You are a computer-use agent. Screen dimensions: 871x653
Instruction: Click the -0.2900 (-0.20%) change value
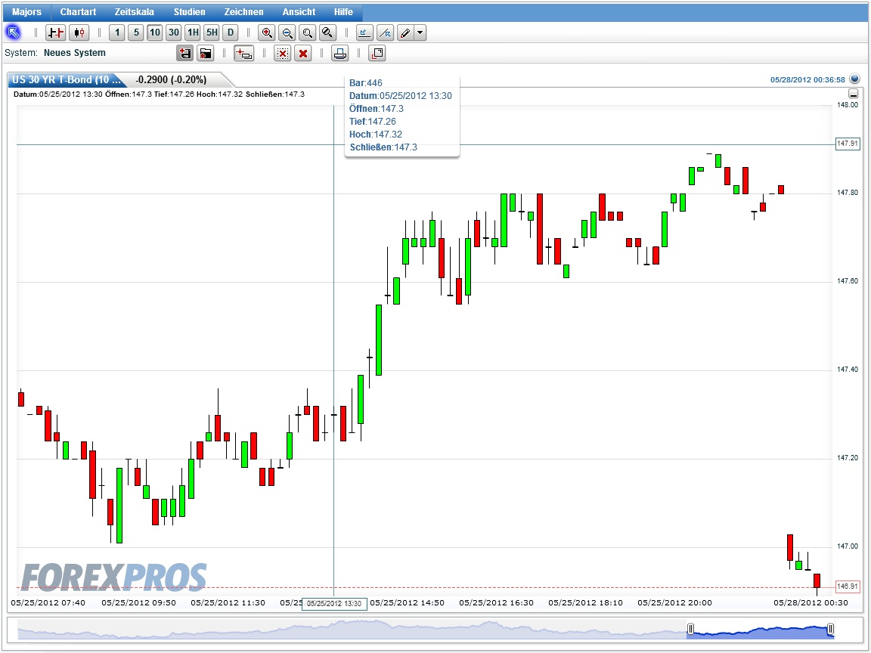[x=171, y=79]
